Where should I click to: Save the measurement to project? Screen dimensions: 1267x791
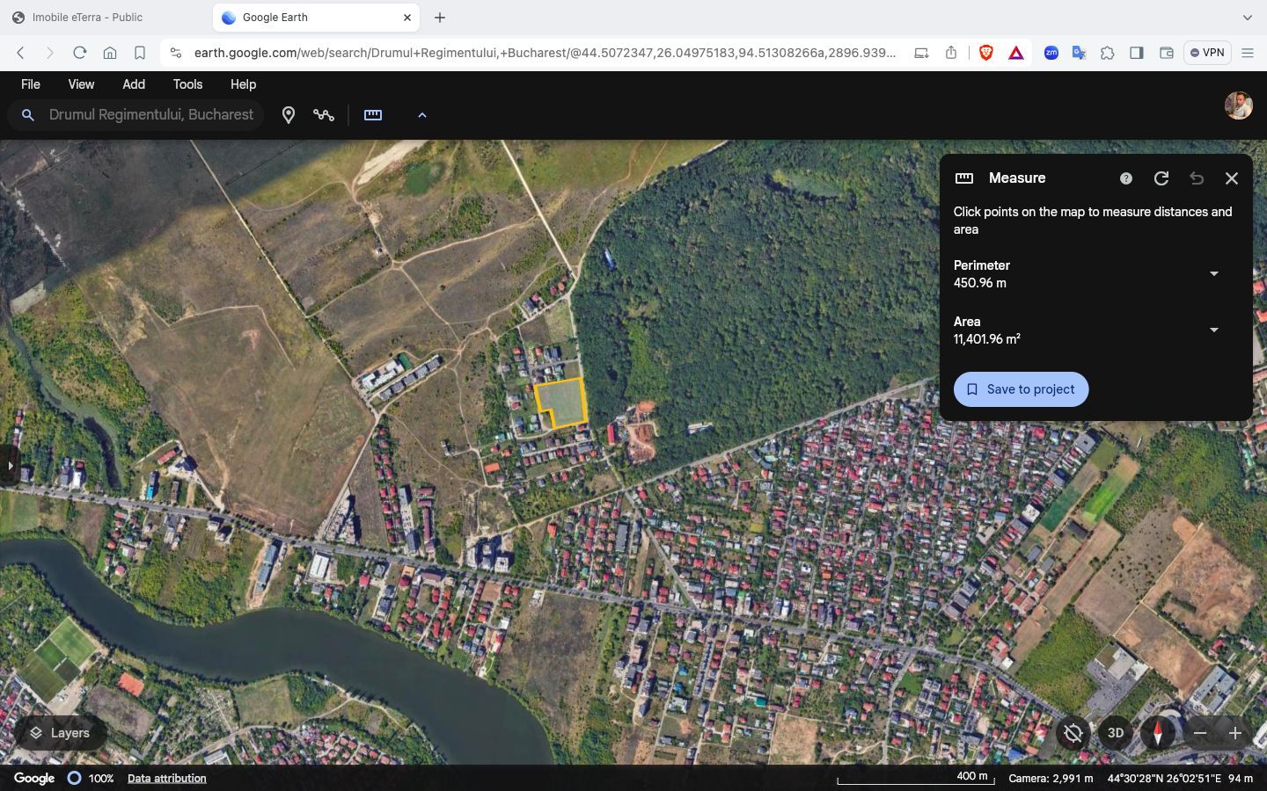click(x=1020, y=389)
